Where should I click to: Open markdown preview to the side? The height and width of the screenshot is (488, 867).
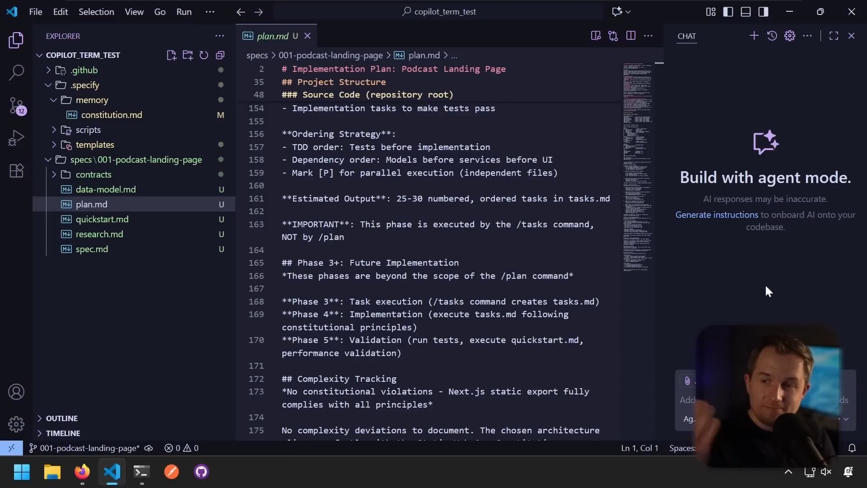(x=596, y=36)
